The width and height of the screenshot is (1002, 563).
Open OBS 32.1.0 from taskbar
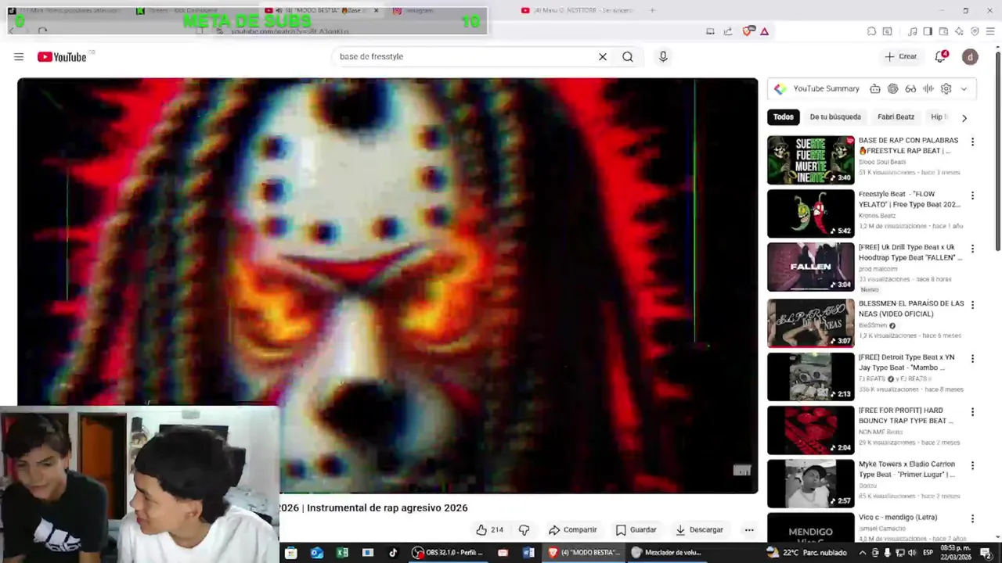[x=450, y=552]
